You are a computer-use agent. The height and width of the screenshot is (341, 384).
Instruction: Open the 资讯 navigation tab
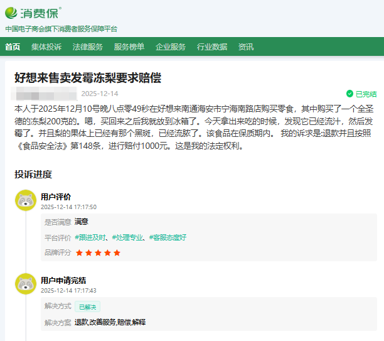point(246,47)
